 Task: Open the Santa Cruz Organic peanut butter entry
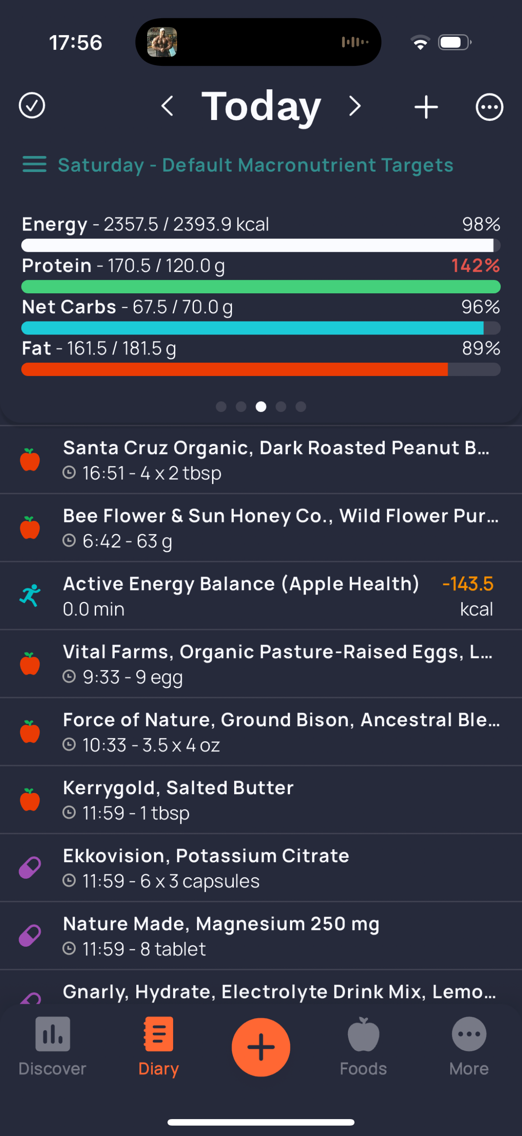coord(261,460)
